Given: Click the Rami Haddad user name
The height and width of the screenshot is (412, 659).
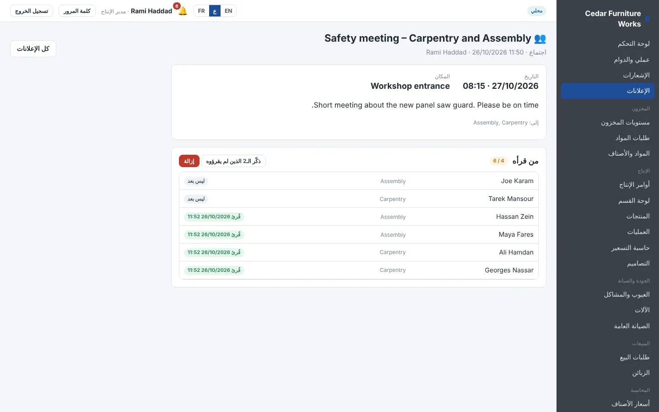Looking at the screenshot, I should click(x=151, y=11).
